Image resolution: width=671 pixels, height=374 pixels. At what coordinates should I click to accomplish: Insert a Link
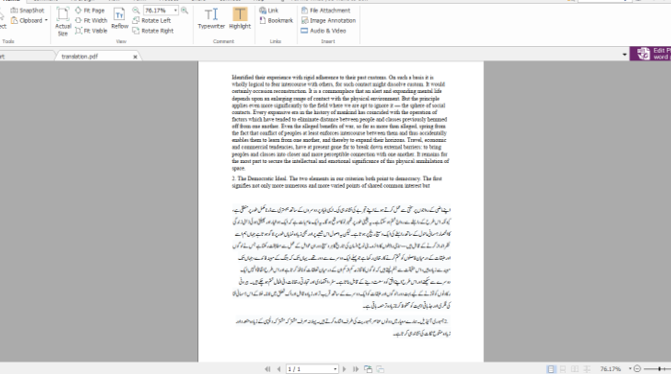point(268,11)
